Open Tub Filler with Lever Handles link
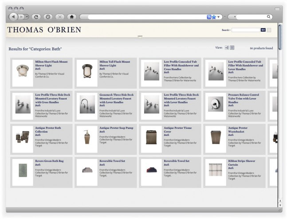 [x=246, y=65]
